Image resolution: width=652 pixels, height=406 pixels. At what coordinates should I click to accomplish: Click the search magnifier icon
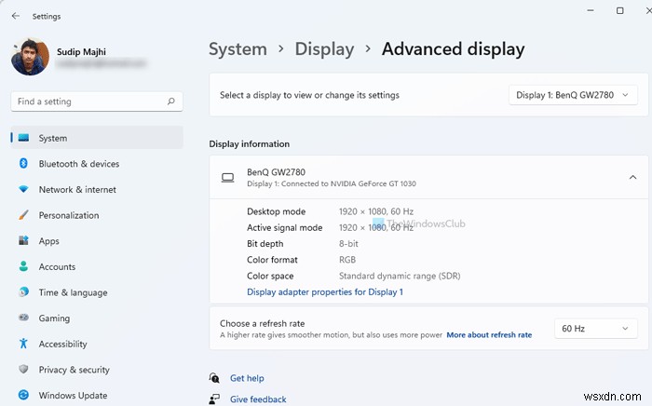171,101
